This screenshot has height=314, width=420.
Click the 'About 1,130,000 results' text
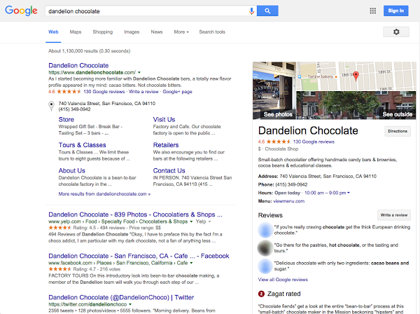[x=89, y=51]
